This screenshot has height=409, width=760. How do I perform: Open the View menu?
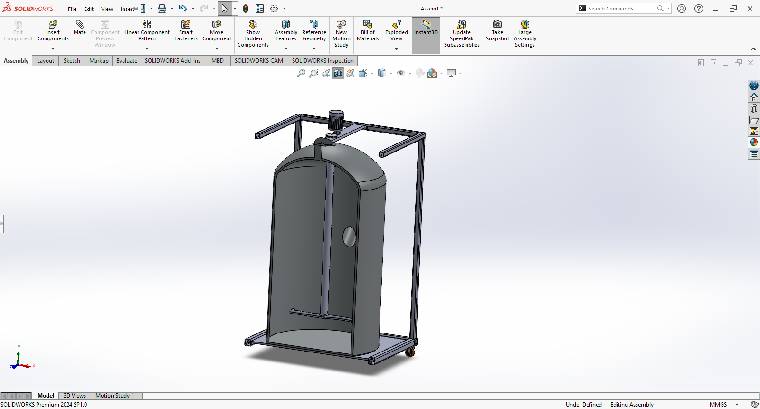point(107,9)
